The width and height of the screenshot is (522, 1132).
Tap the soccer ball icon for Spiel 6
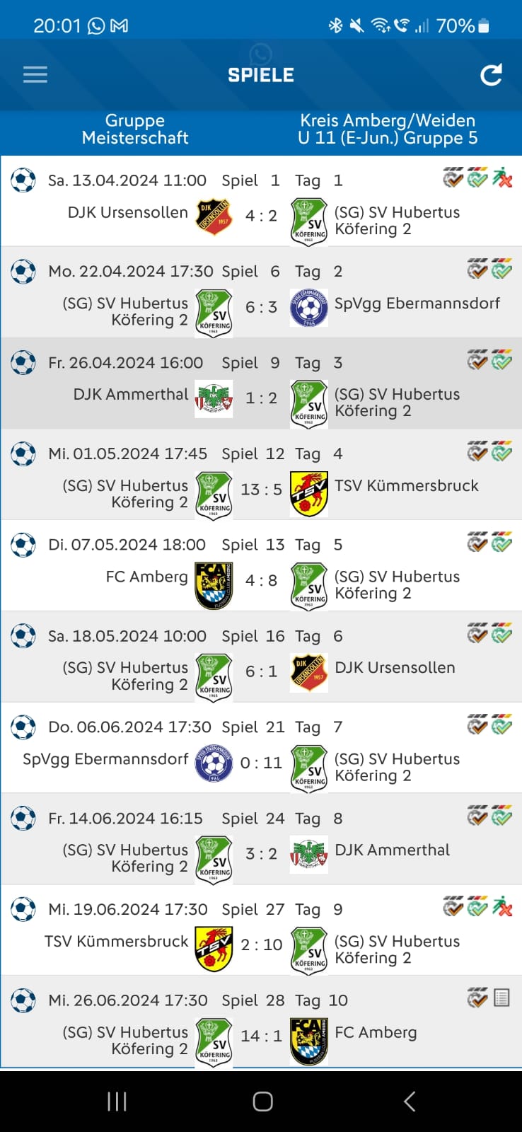(x=23, y=272)
